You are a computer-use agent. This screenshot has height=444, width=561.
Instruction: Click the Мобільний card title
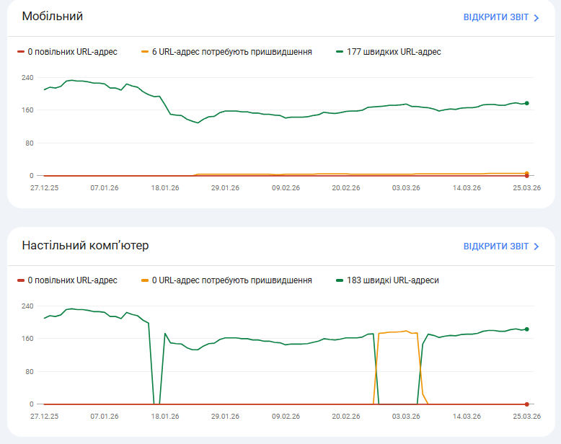tap(53, 16)
